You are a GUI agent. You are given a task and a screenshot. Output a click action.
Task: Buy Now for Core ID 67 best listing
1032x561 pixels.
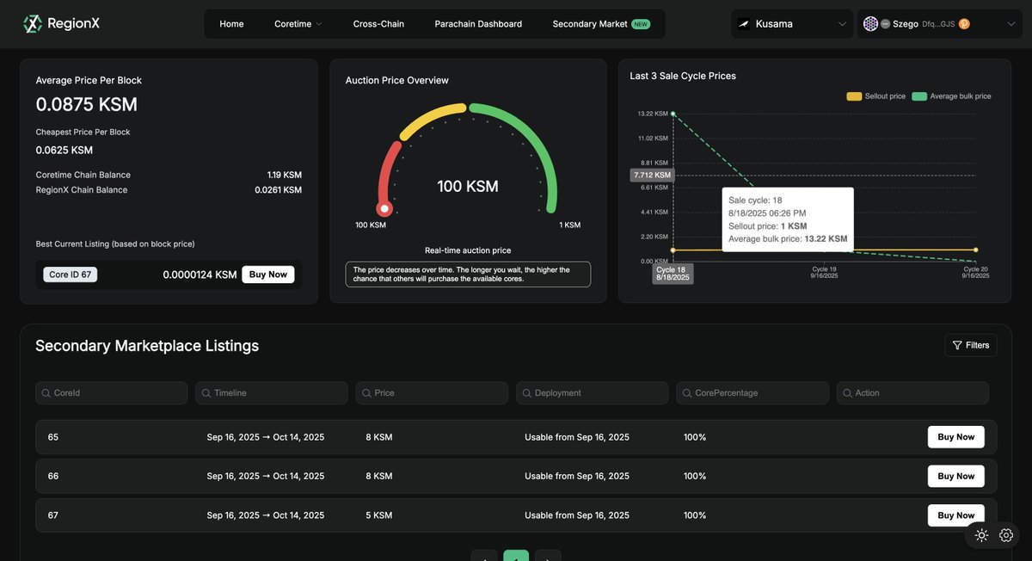268,274
